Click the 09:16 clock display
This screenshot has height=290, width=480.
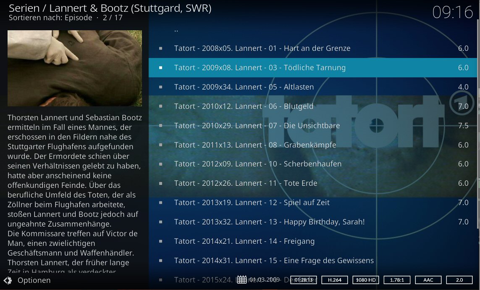coord(453,12)
